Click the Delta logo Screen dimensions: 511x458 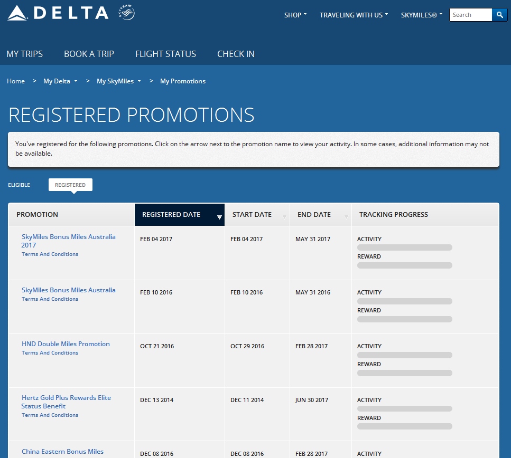[58, 13]
